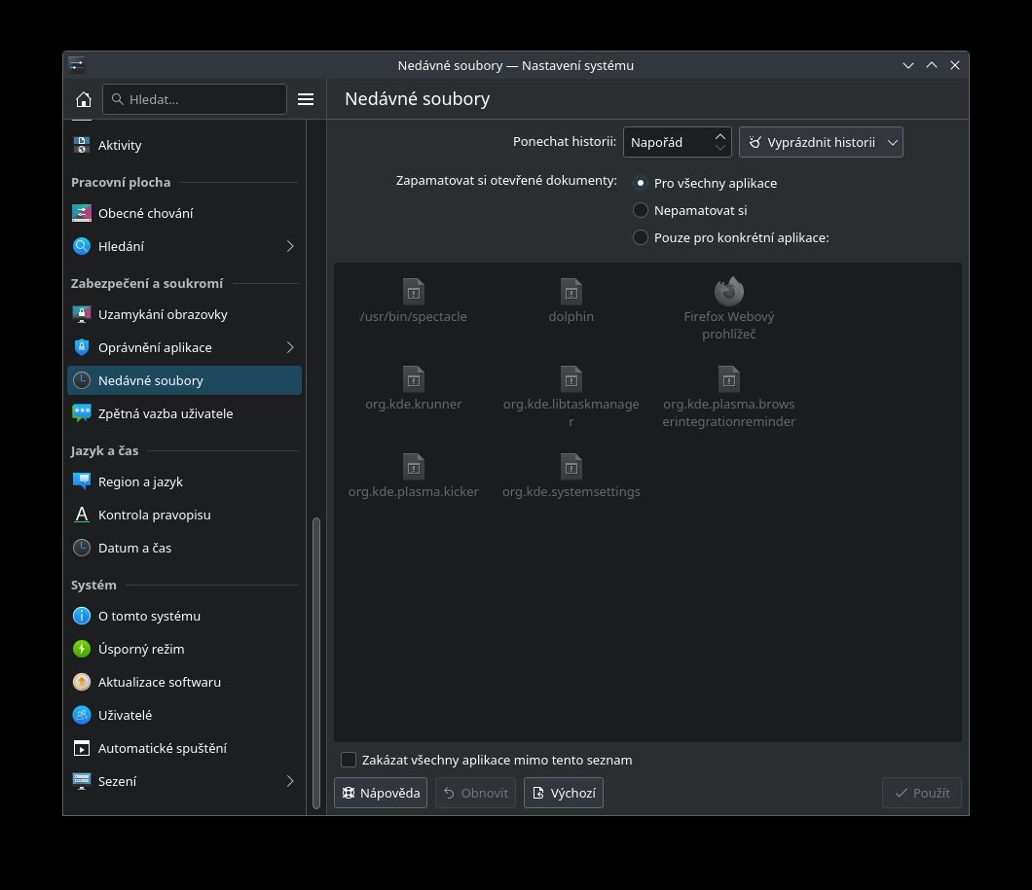Select Zpětná vazba uživatele in sidebar

click(166, 413)
